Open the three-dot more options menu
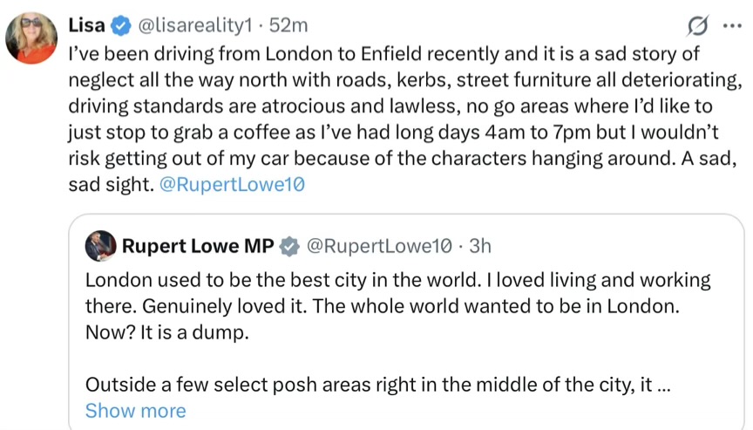Image resolution: width=753 pixels, height=430 pixels. (x=730, y=25)
